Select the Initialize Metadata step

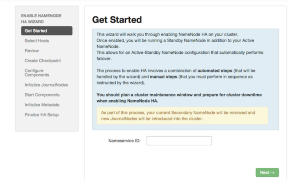tap(42, 105)
